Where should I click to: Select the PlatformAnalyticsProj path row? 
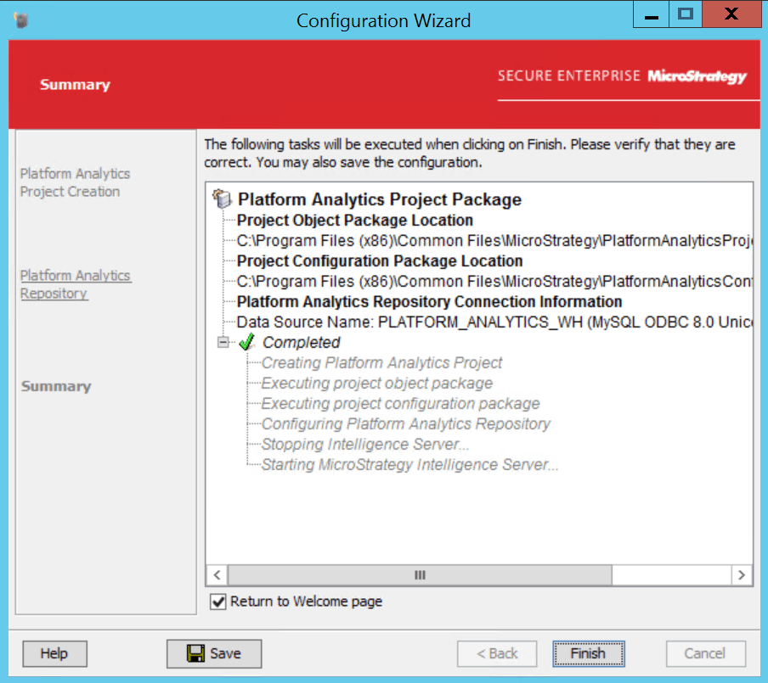coord(494,241)
